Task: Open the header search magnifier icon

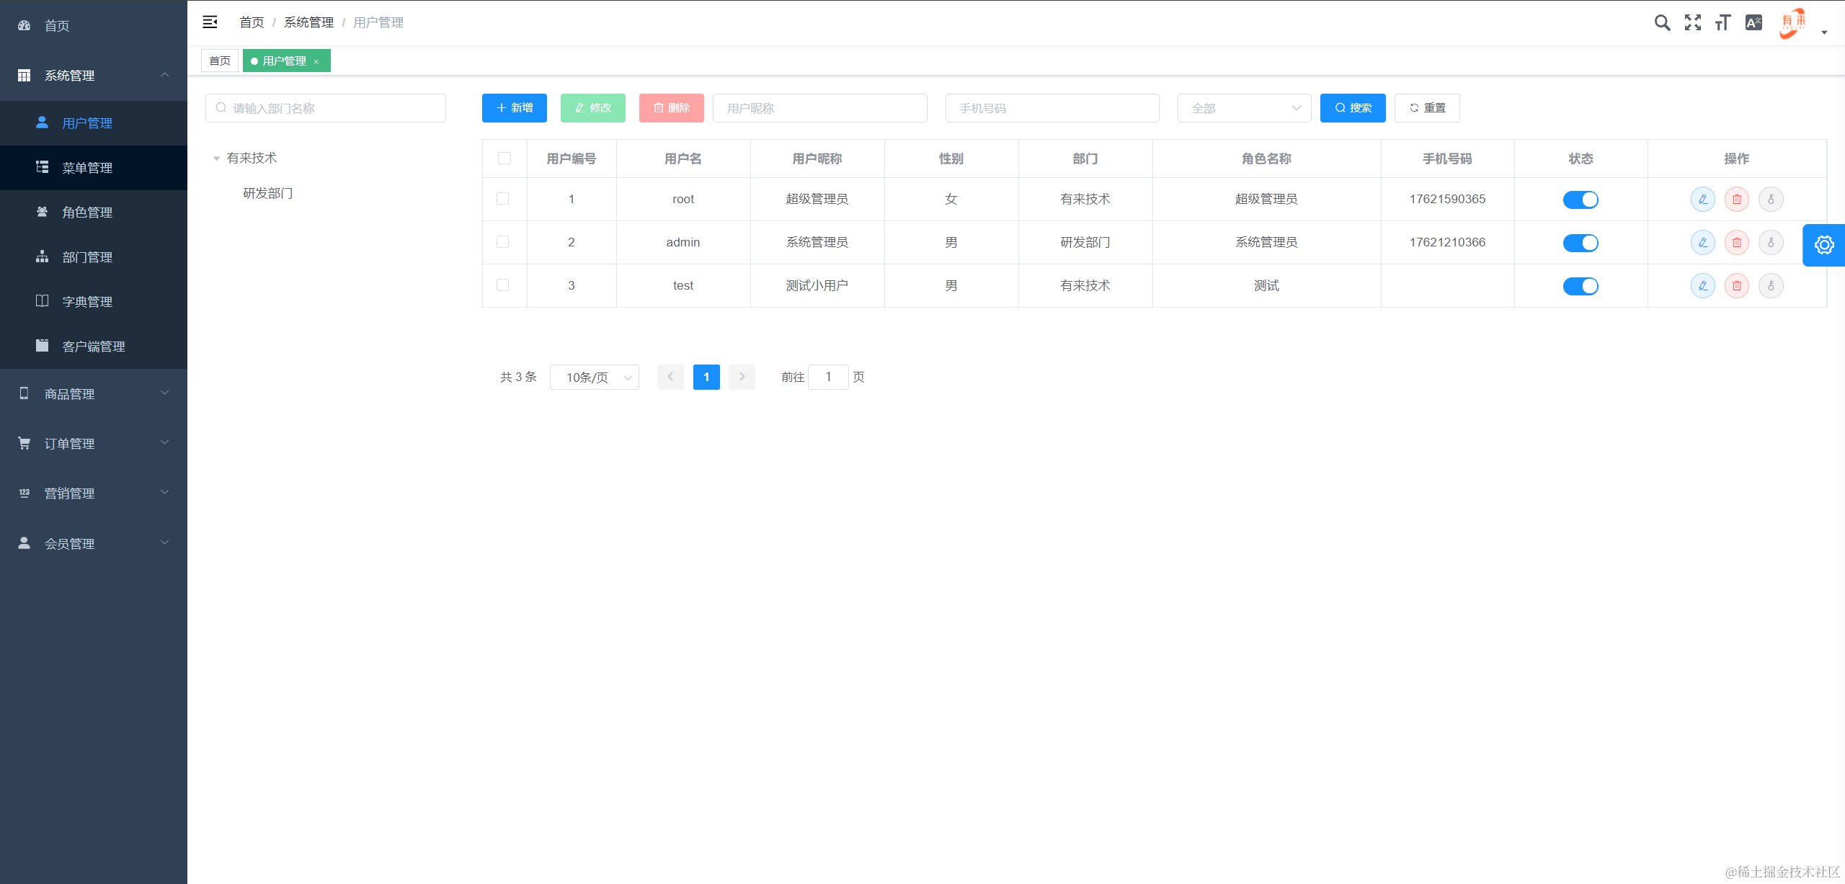Action: click(x=1662, y=23)
